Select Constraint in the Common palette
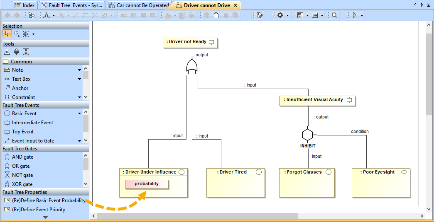This screenshot has height=222, width=434. 24,97
